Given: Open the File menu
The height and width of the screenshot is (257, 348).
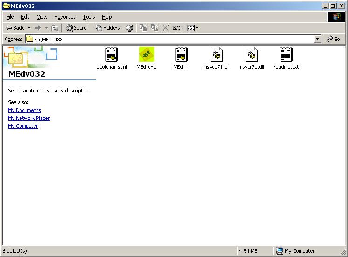Looking at the screenshot, I should point(10,17).
